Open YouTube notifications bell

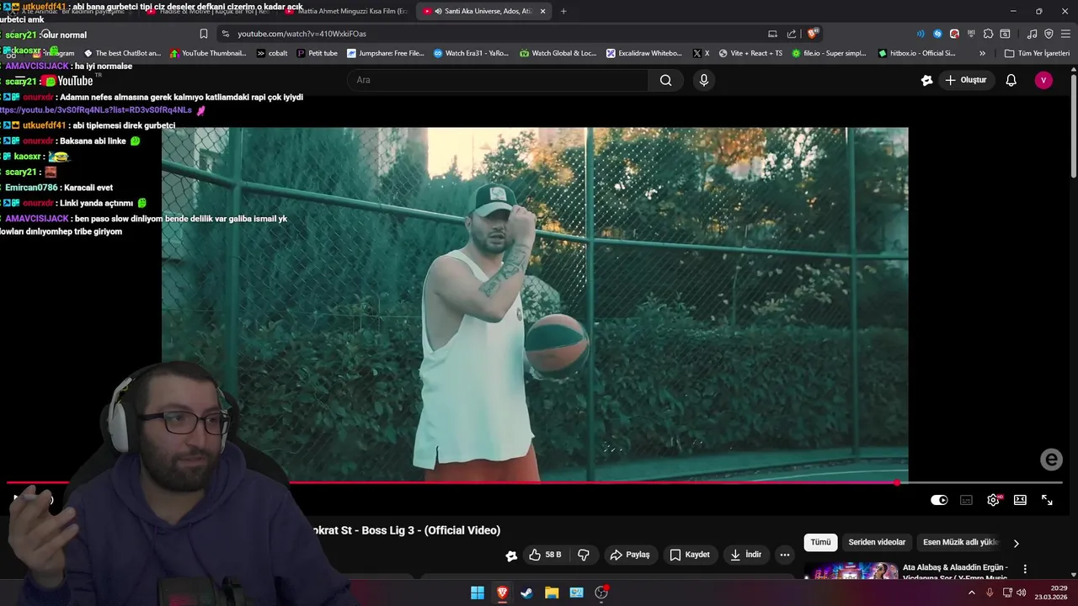pyautogui.click(x=1011, y=80)
